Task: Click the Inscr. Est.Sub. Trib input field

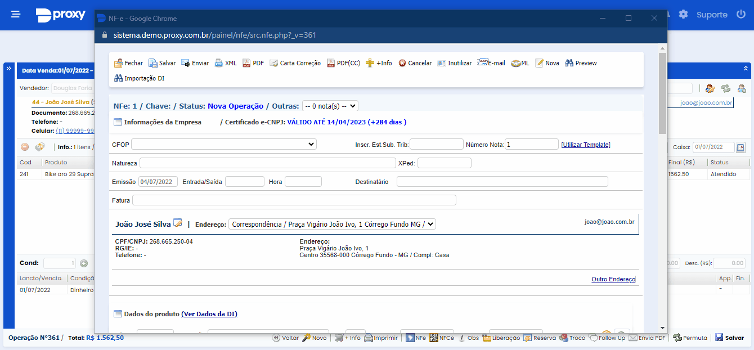Action: [437, 144]
